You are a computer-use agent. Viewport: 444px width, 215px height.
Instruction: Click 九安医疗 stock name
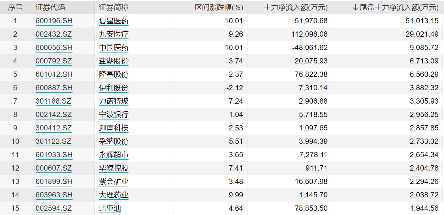(x=113, y=34)
